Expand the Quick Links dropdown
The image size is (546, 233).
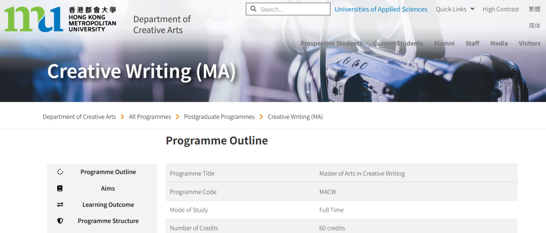(x=455, y=9)
